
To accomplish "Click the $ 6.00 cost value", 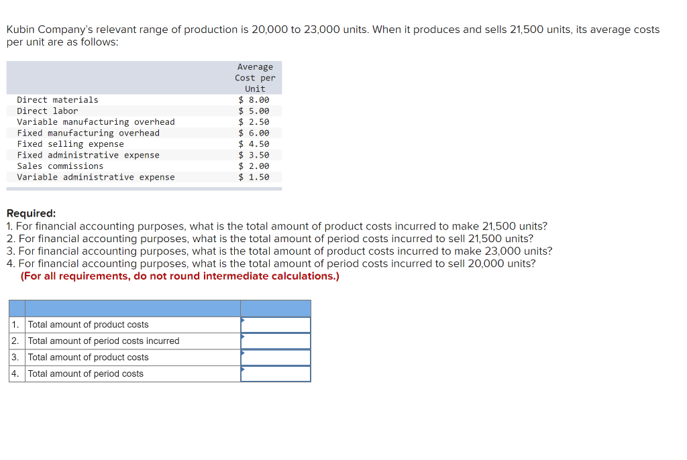I will click(254, 133).
